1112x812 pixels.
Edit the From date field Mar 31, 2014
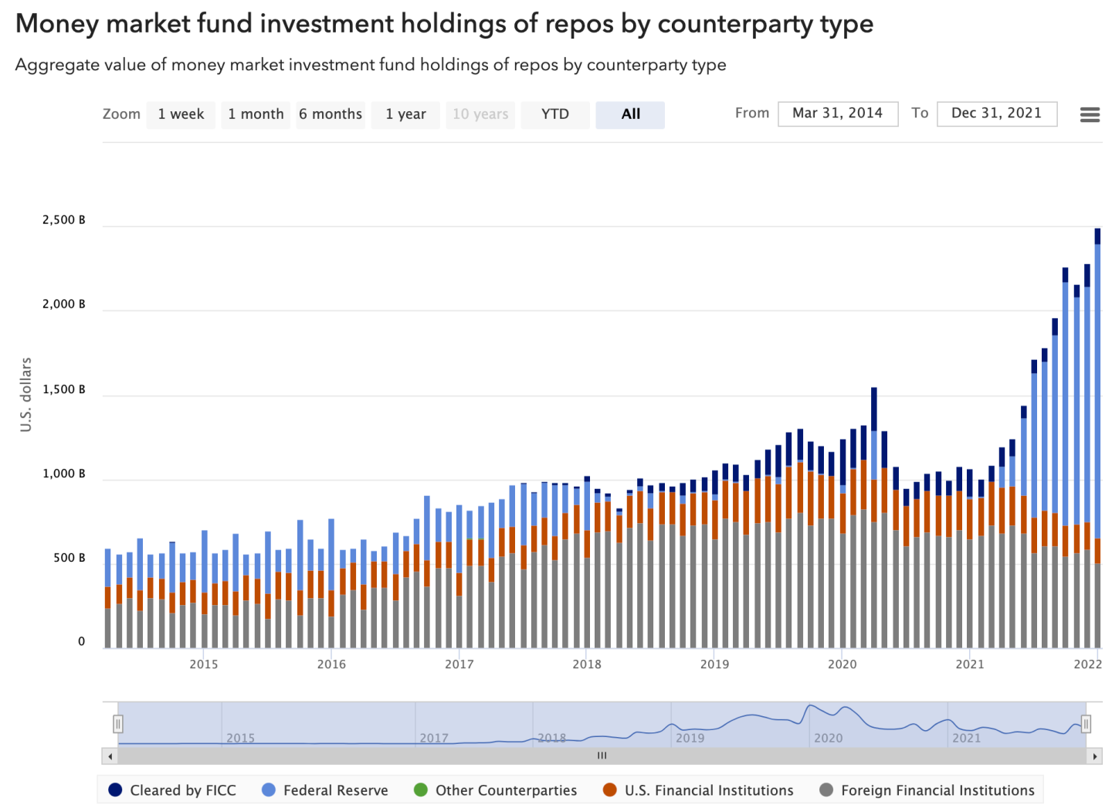(x=838, y=114)
